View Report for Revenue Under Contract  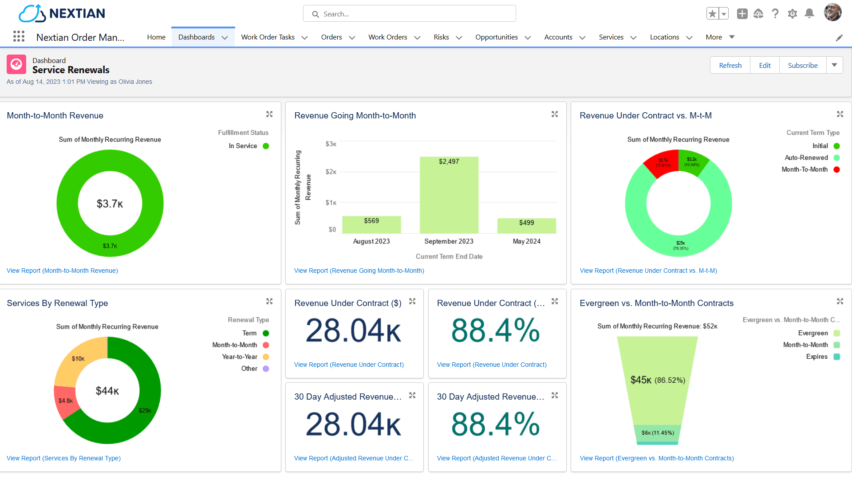coord(349,365)
